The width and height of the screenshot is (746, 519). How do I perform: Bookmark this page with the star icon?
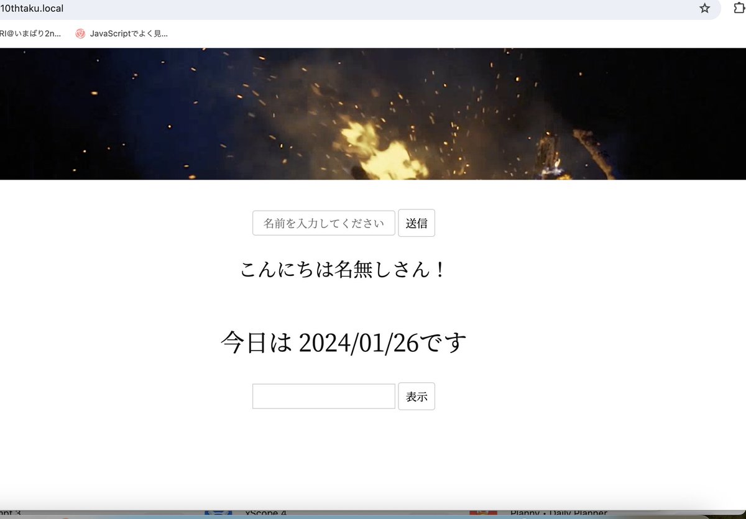pyautogui.click(x=704, y=9)
